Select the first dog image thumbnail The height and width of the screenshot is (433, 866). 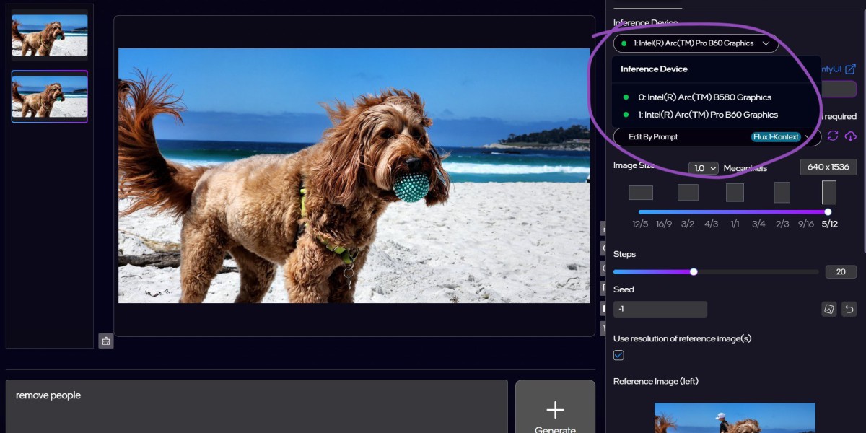point(50,36)
